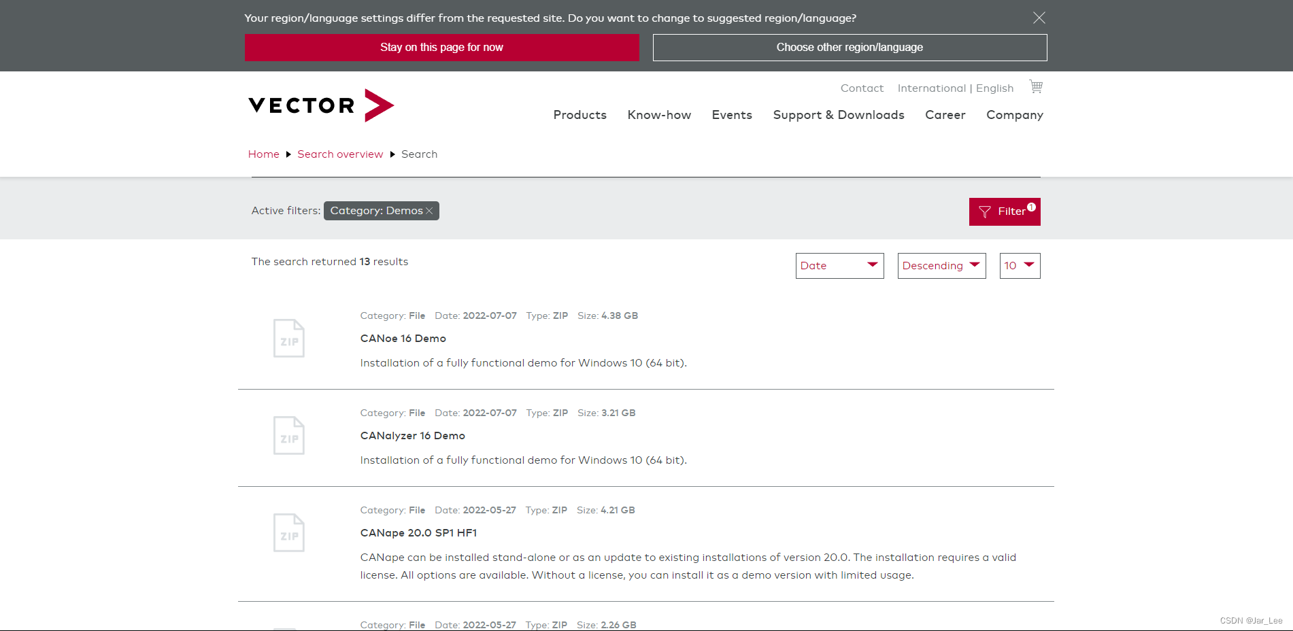The image size is (1293, 631).
Task: Open the red Filter button
Action: [x=1005, y=211]
